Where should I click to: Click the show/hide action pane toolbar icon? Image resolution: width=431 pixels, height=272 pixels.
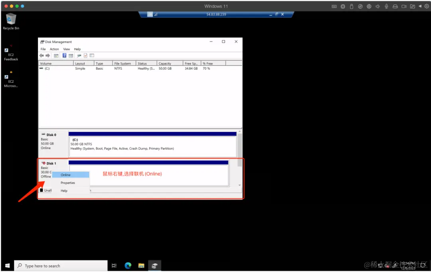tap(71, 56)
